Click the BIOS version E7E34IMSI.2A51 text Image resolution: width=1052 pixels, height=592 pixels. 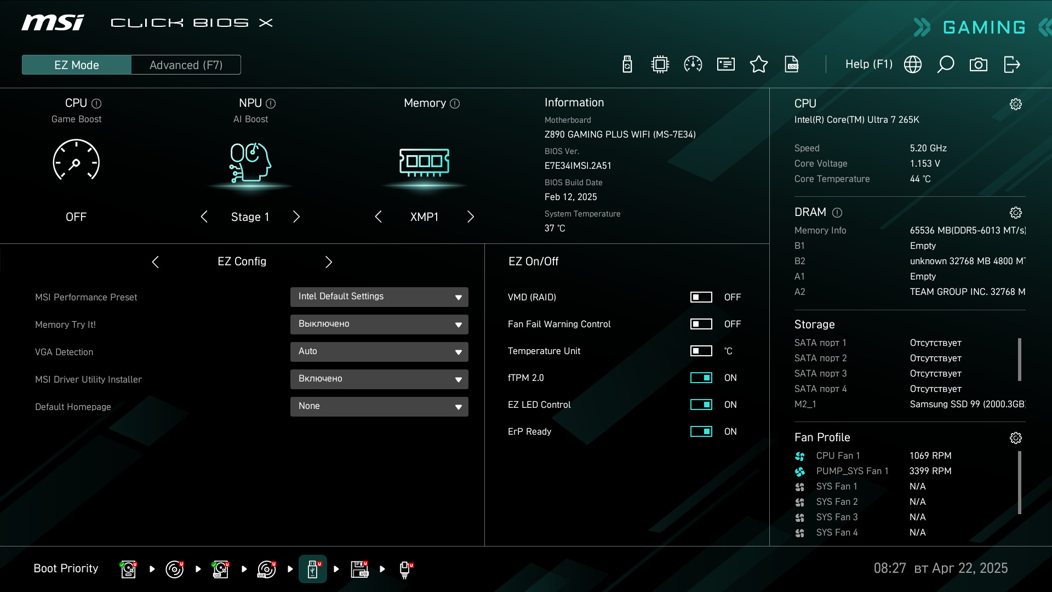(x=578, y=166)
